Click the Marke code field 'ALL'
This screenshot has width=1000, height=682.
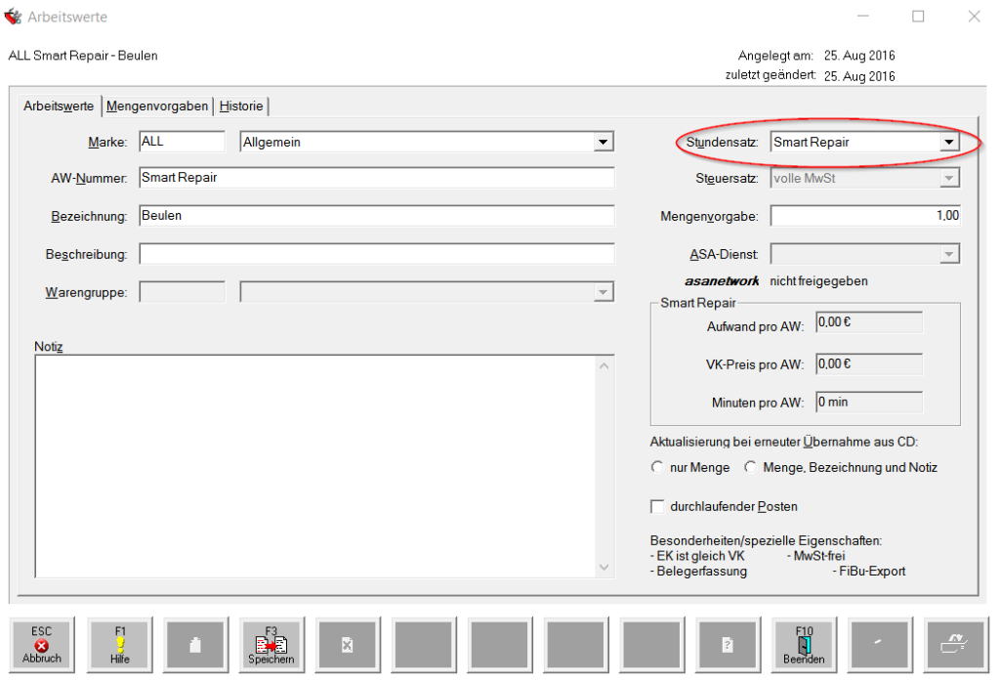tap(182, 142)
